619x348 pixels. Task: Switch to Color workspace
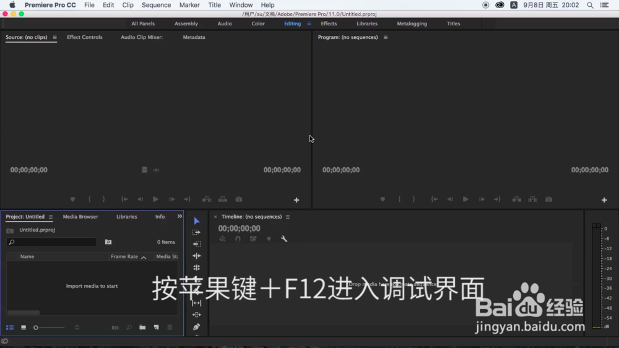tap(258, 24)
